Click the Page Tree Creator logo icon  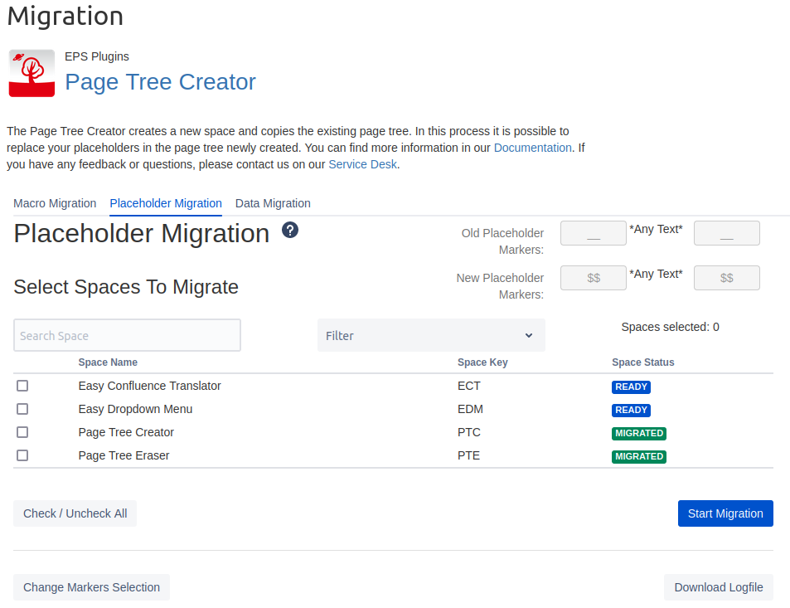click(x=32, y=73)
